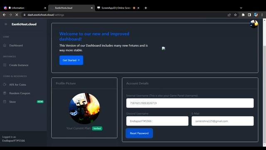Open Store in the sidebar
This screenshot has height=150, width=266.
(12, 102)
